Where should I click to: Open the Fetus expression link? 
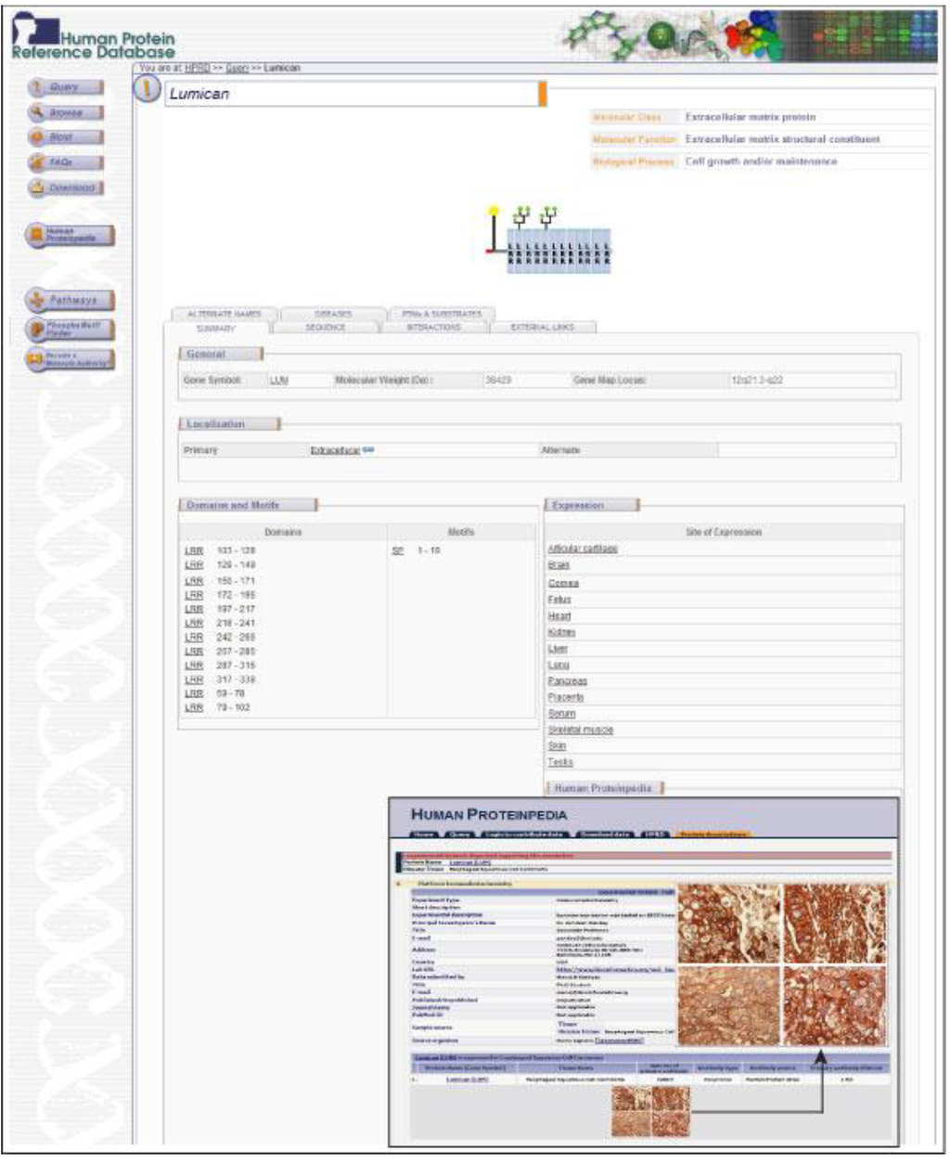[559, 600]
